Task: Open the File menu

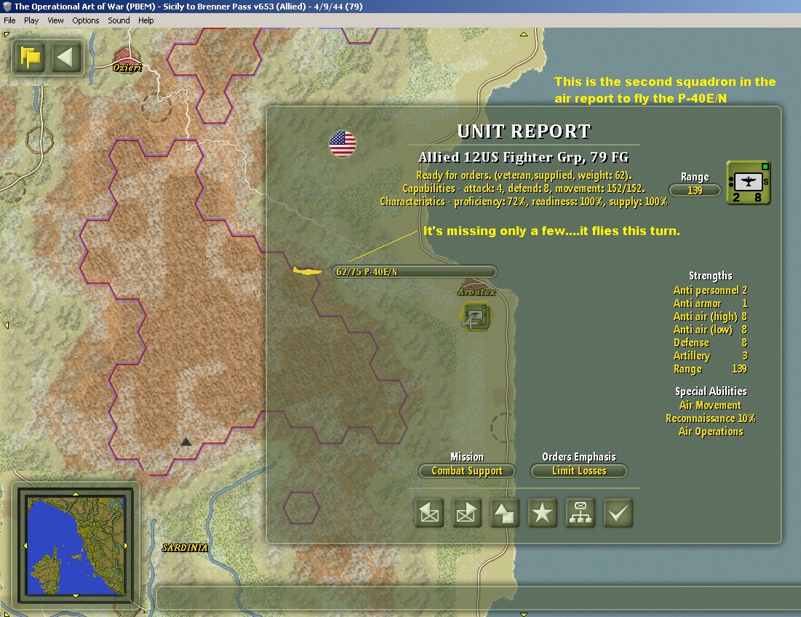Action: click(x=9, y=20)
